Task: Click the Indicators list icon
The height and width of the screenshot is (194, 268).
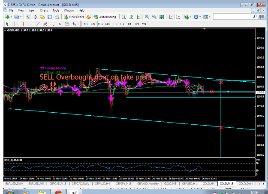Action: 186,17
